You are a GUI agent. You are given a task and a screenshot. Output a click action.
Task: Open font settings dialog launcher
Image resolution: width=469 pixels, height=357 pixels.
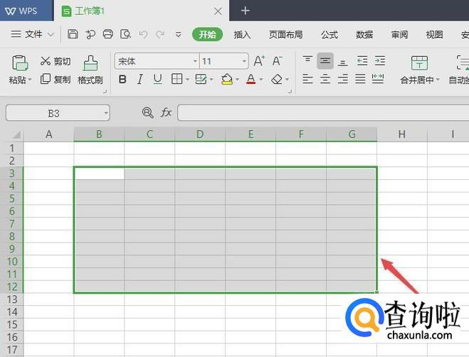click(x=290, y=92)
